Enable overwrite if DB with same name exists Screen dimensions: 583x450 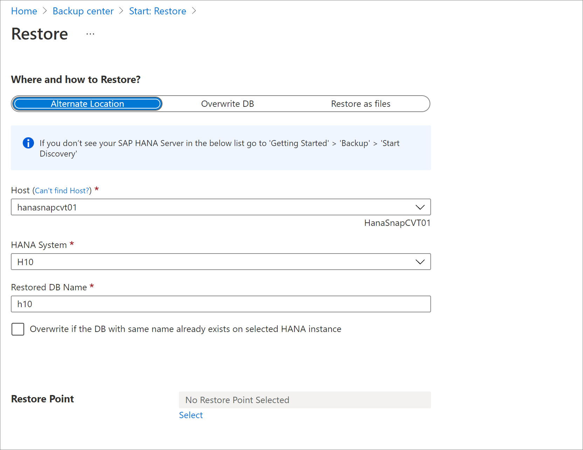pos(18,329)
